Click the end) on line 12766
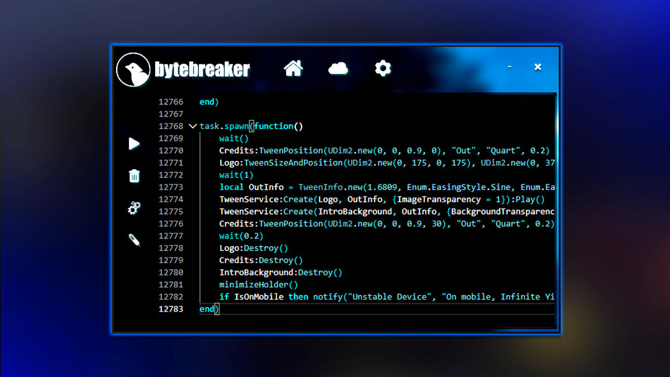 pyautogui.click(x=208, y=102)
